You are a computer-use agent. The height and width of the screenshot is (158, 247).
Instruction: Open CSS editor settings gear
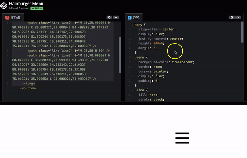tap(231, 17)
